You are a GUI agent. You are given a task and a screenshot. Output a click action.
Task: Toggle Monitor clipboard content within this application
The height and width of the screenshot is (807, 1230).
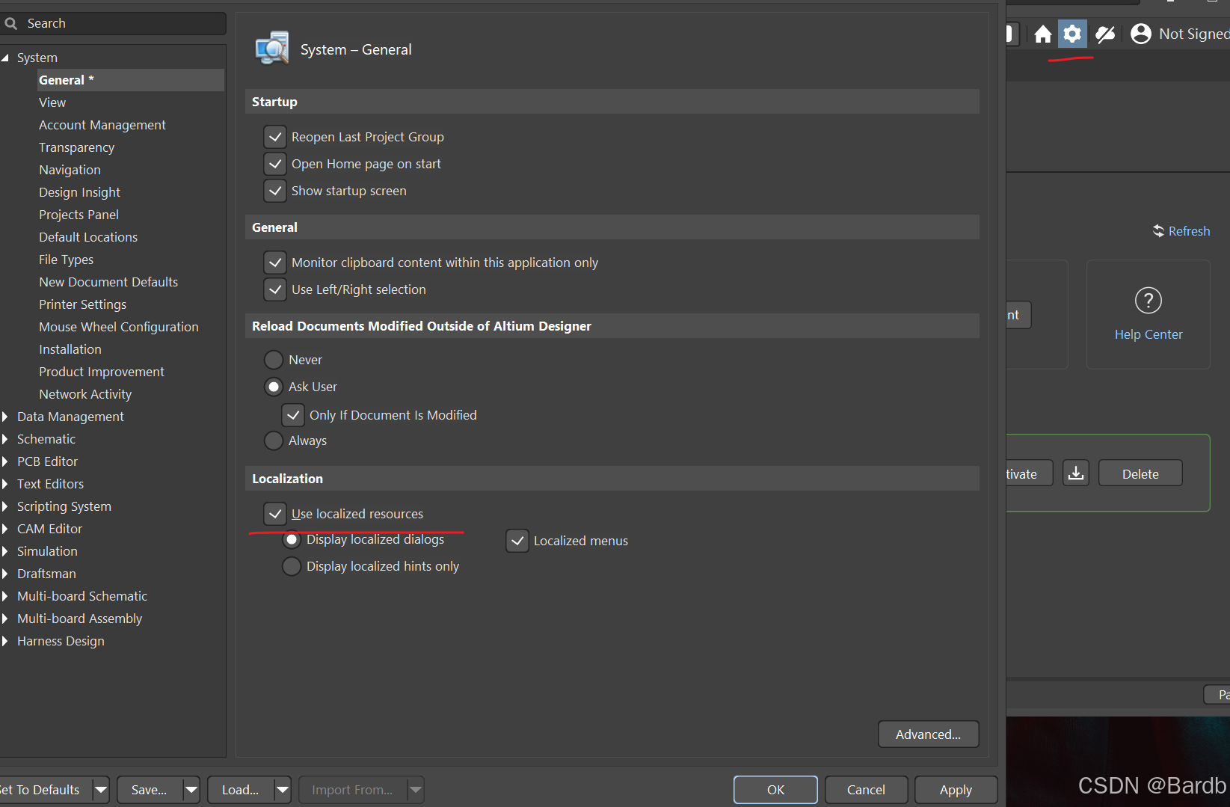(x=275, y=263)
